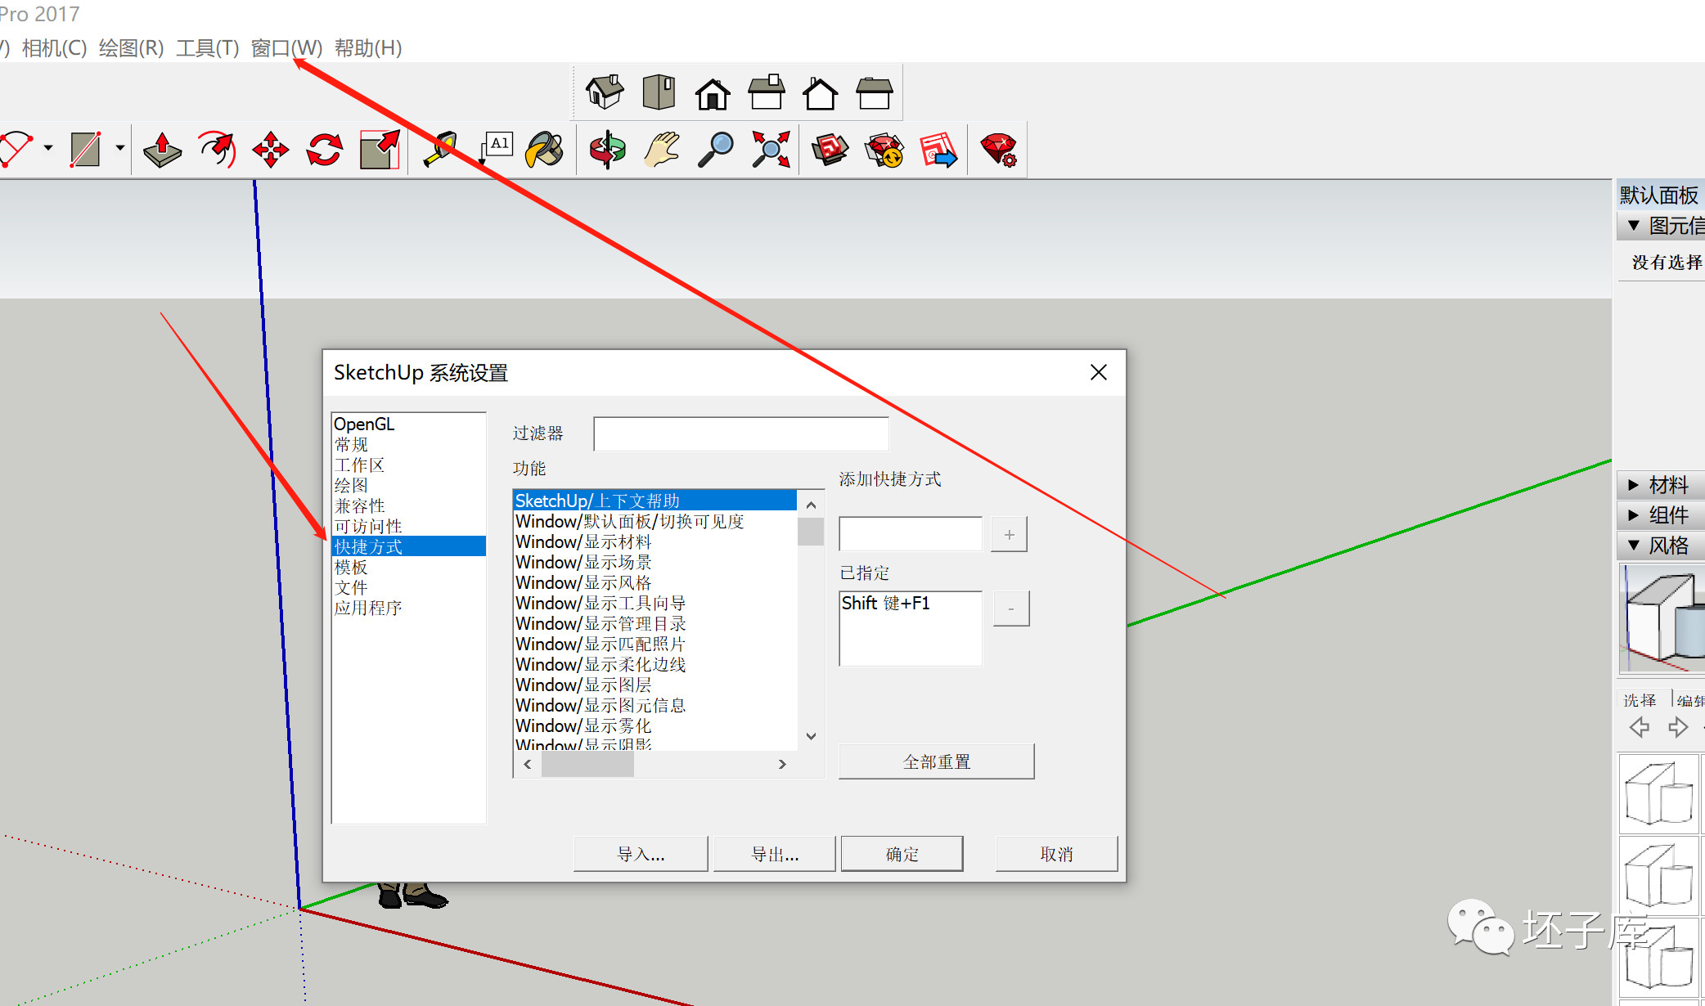Select the Iso view house icon
This screenshot has width=1705, height=1006.
[605, 92]
